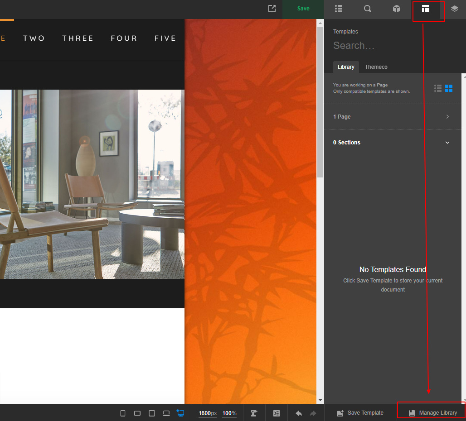Image resolution: width=466 pixels, height=421 pixels.
Task: Open the magnifier search icon in top bar
Action: (x=368, y=9)
